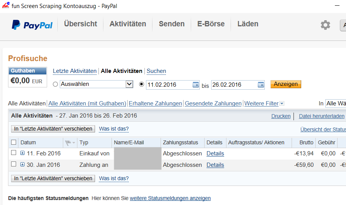This screenshot has width=346, height=205.
Task: Click the Anzeigen button
Action: pyautogui.click(x=286, y=84)
